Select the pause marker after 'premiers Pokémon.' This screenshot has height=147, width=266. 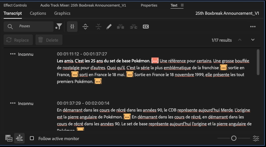[98, 82]
